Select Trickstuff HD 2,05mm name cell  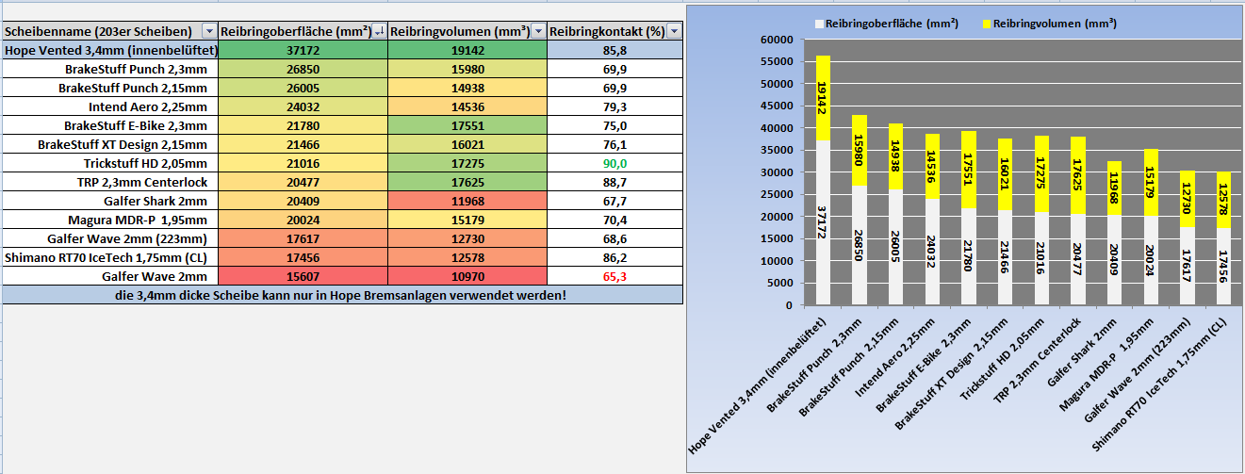pos(110,163)
